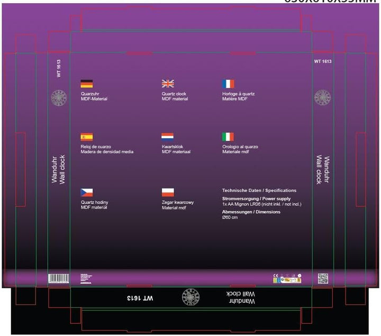
Task: Click the 'Abmessungen / Dimensions' label
Action: coord(251,212)
